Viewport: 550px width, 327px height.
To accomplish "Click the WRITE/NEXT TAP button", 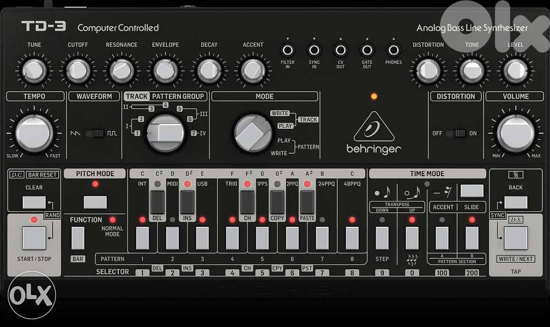I will coord(516,238).
